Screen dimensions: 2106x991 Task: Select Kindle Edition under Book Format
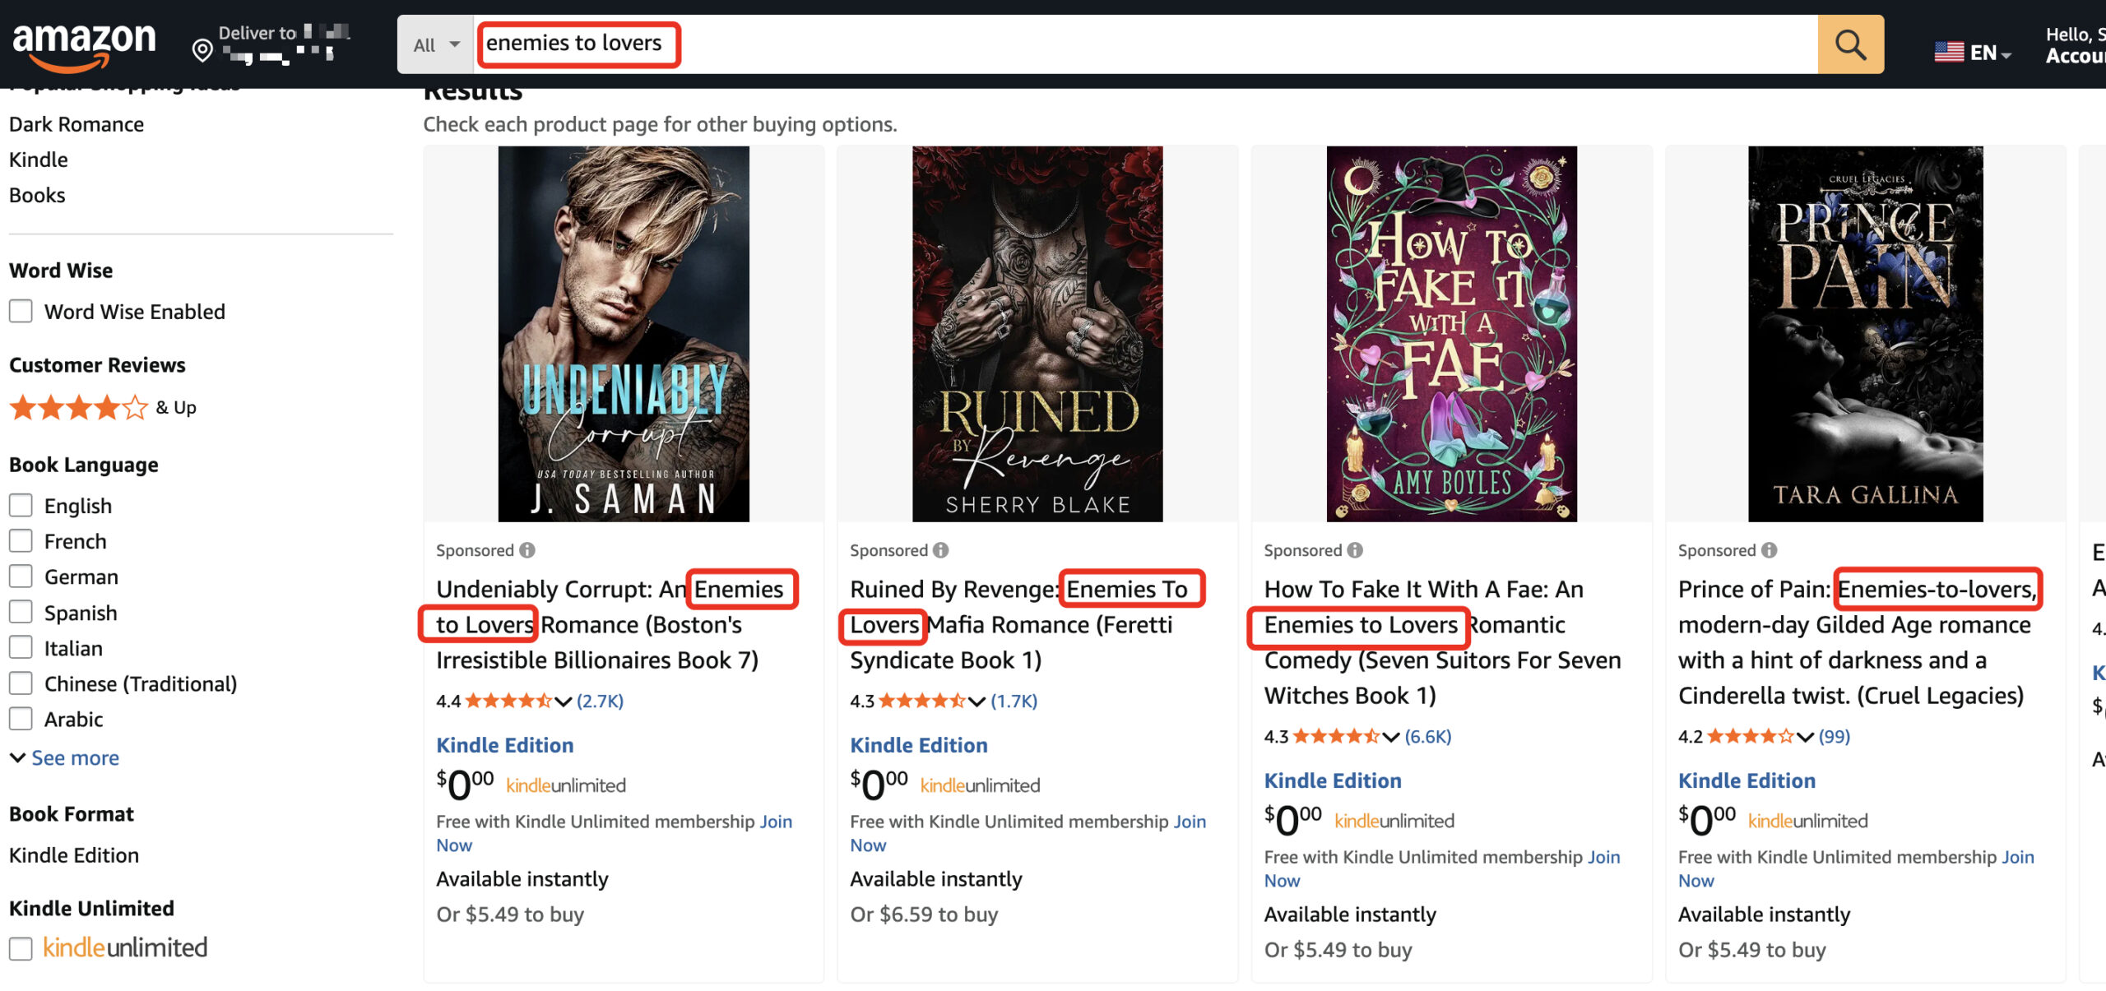(74, 855)
